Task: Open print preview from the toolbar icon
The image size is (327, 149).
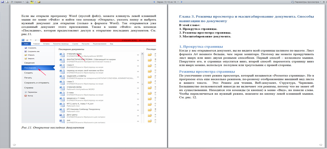Action: [x=8, y=2]
